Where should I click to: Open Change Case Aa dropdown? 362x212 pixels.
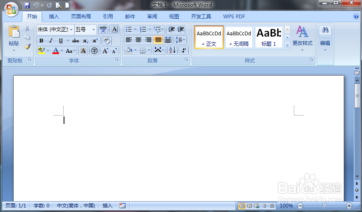[x=70, y=51]
